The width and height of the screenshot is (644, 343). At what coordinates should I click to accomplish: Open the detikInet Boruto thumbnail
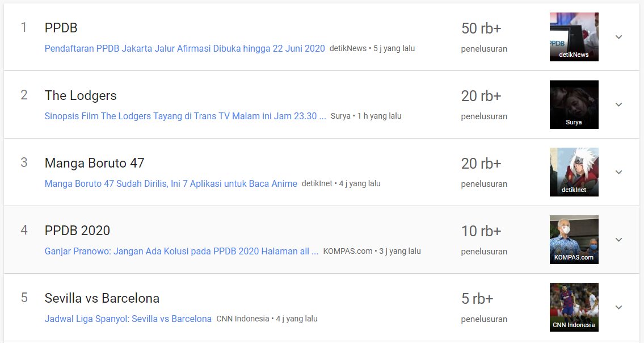(x=574, y=172)
